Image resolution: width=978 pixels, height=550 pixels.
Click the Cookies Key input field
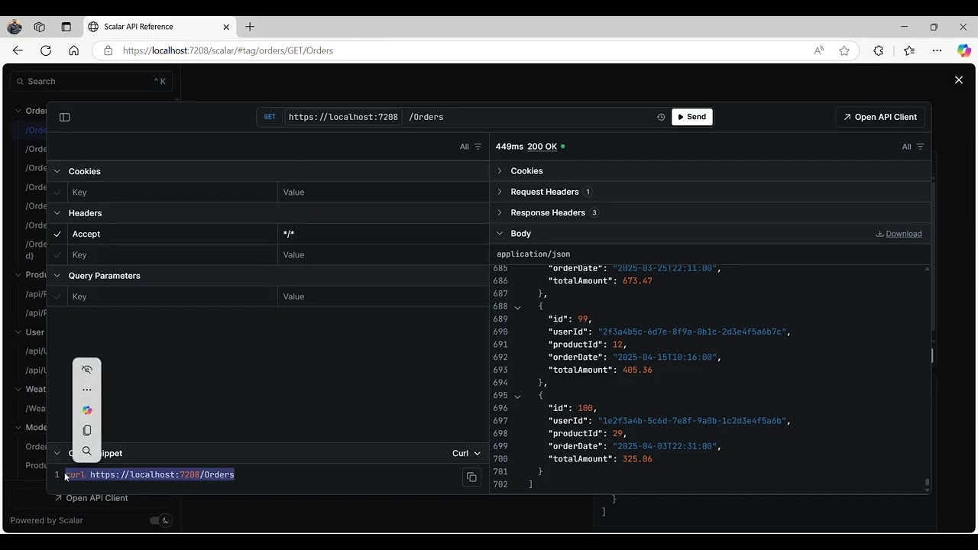tap(173, 192)
